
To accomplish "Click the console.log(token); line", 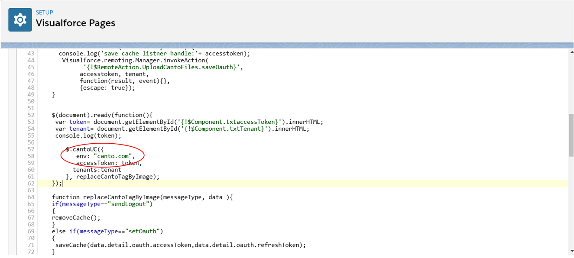I will coord(88,136).
